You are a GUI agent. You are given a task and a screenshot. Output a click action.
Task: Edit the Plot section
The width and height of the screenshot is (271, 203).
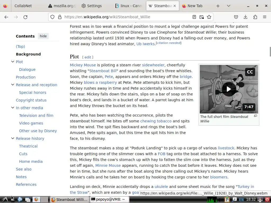coord(88,57)
